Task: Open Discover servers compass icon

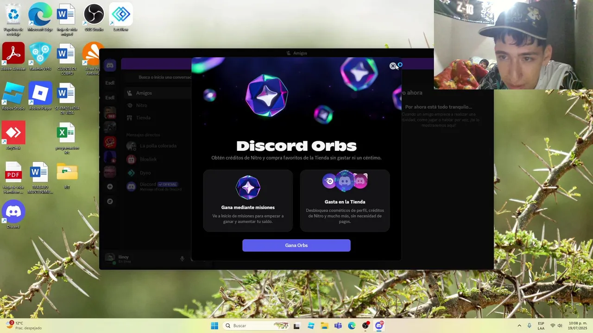Action: pyautogui.click(x=110, y=201)
